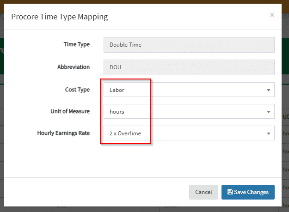The height and width of the screenshot is (212, 289).
Task: Select the Labor value in Cost Type
Action: point(117,90)
